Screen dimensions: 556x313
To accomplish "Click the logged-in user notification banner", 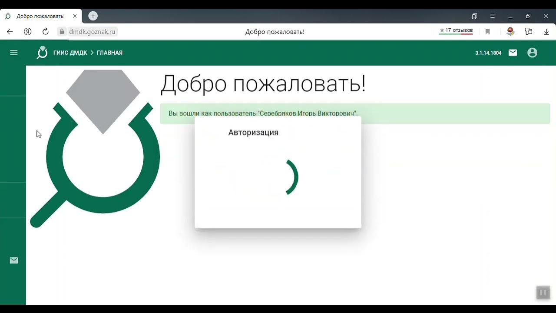I will [x=355, y=113].
